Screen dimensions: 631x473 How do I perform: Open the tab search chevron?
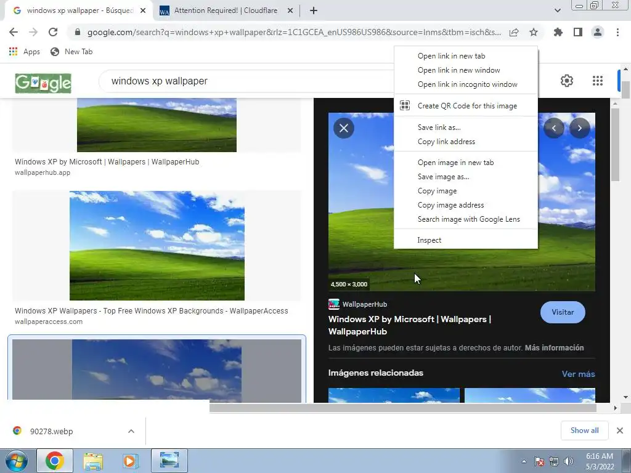pos(557,10)
